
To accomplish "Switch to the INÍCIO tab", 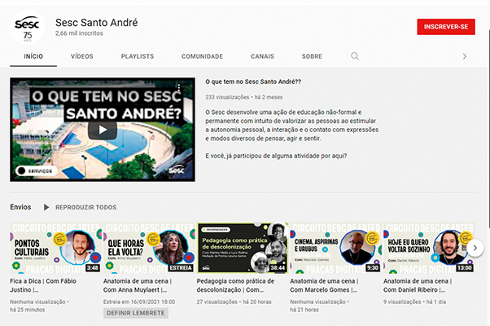I will 33,56.
